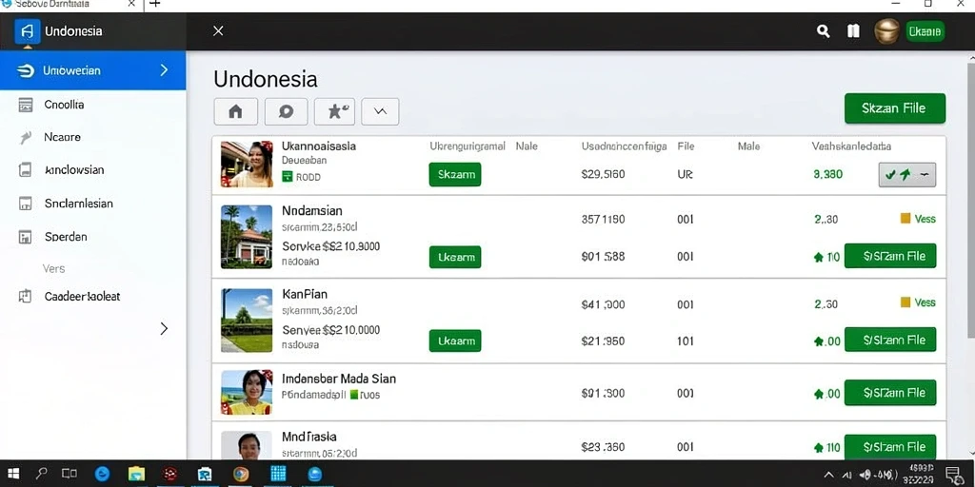This screenshot has height=487, width=975.
Task: Click the yellow Vess tag in KanPian row
Action: 918,302
